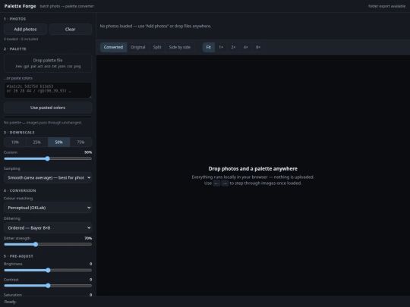410x307 pixels.
Task: Focus the paste colors text area
Action: pyautogui.click(x=48, y=90)
